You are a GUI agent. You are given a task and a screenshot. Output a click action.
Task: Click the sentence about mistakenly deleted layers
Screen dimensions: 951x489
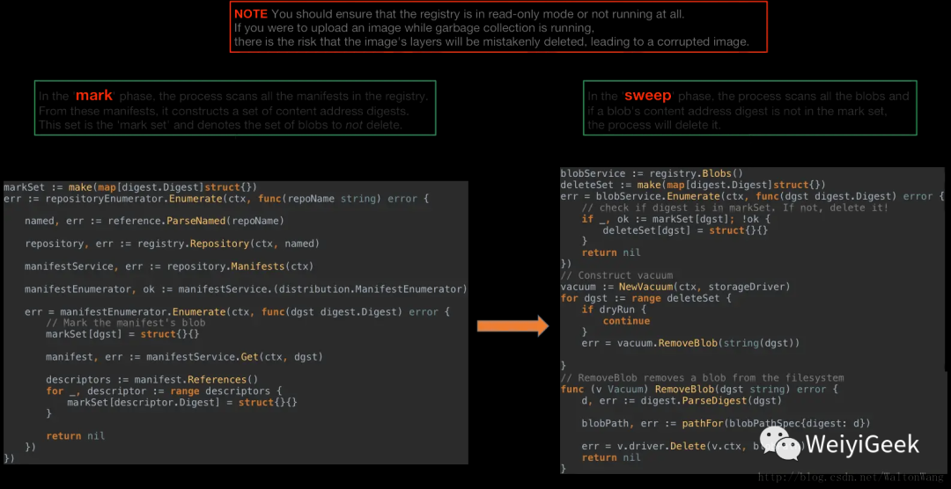[x=492, y=42]
